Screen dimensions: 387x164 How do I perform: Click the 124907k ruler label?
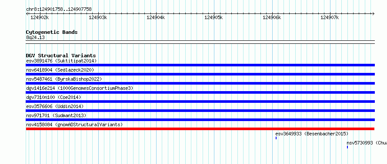click(330, 17)
